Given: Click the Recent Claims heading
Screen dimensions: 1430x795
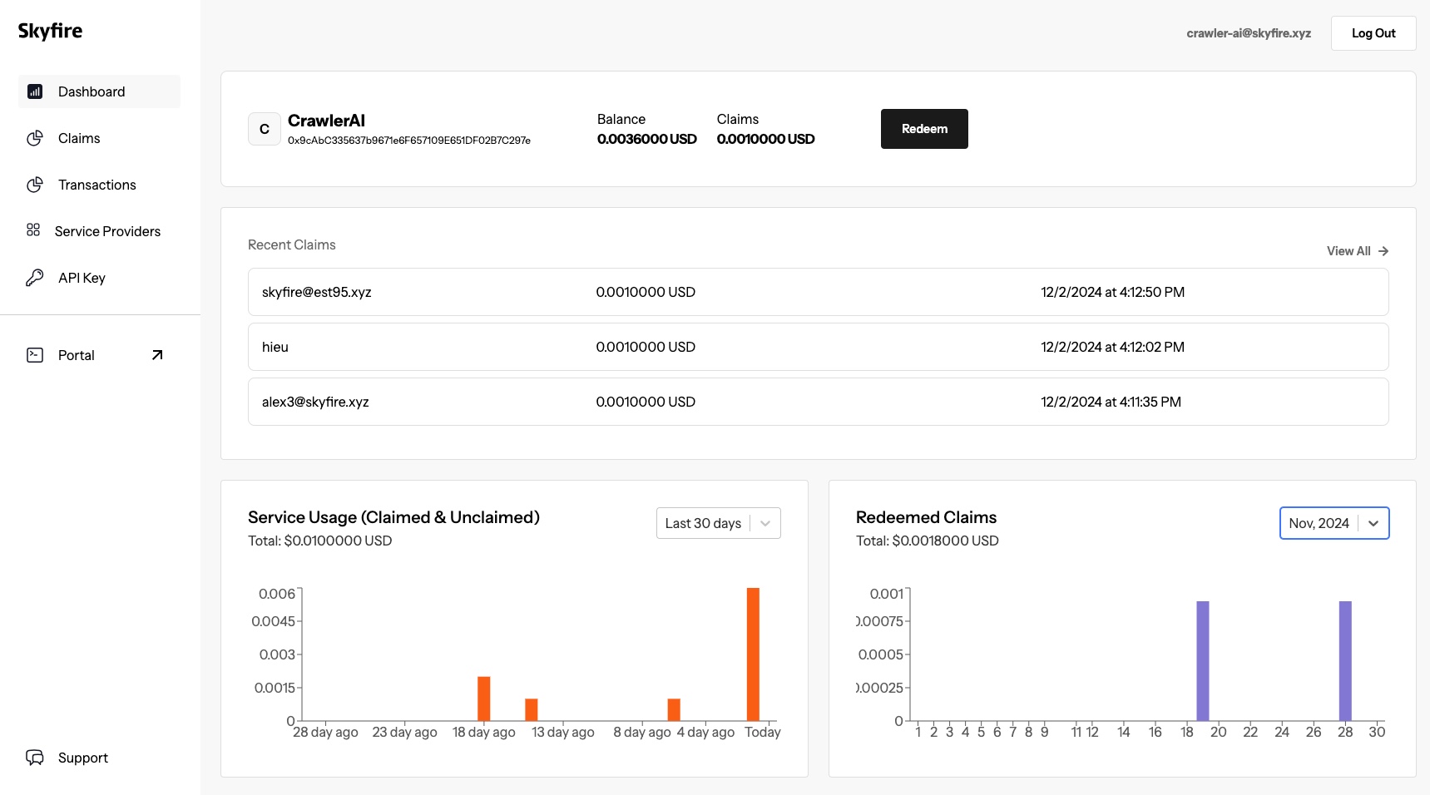Looking at the screenshot, I should point(292,244).
